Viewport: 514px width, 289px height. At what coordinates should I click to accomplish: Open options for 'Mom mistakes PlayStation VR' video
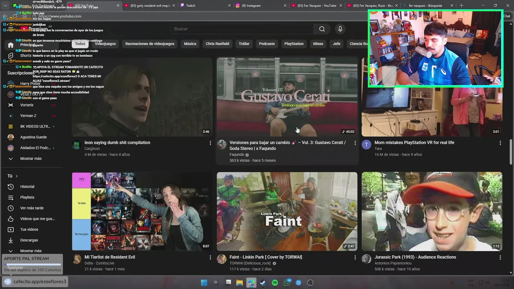tap(500, 143)
